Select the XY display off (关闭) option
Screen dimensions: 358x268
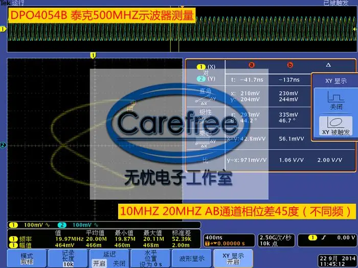click(336, 100)
